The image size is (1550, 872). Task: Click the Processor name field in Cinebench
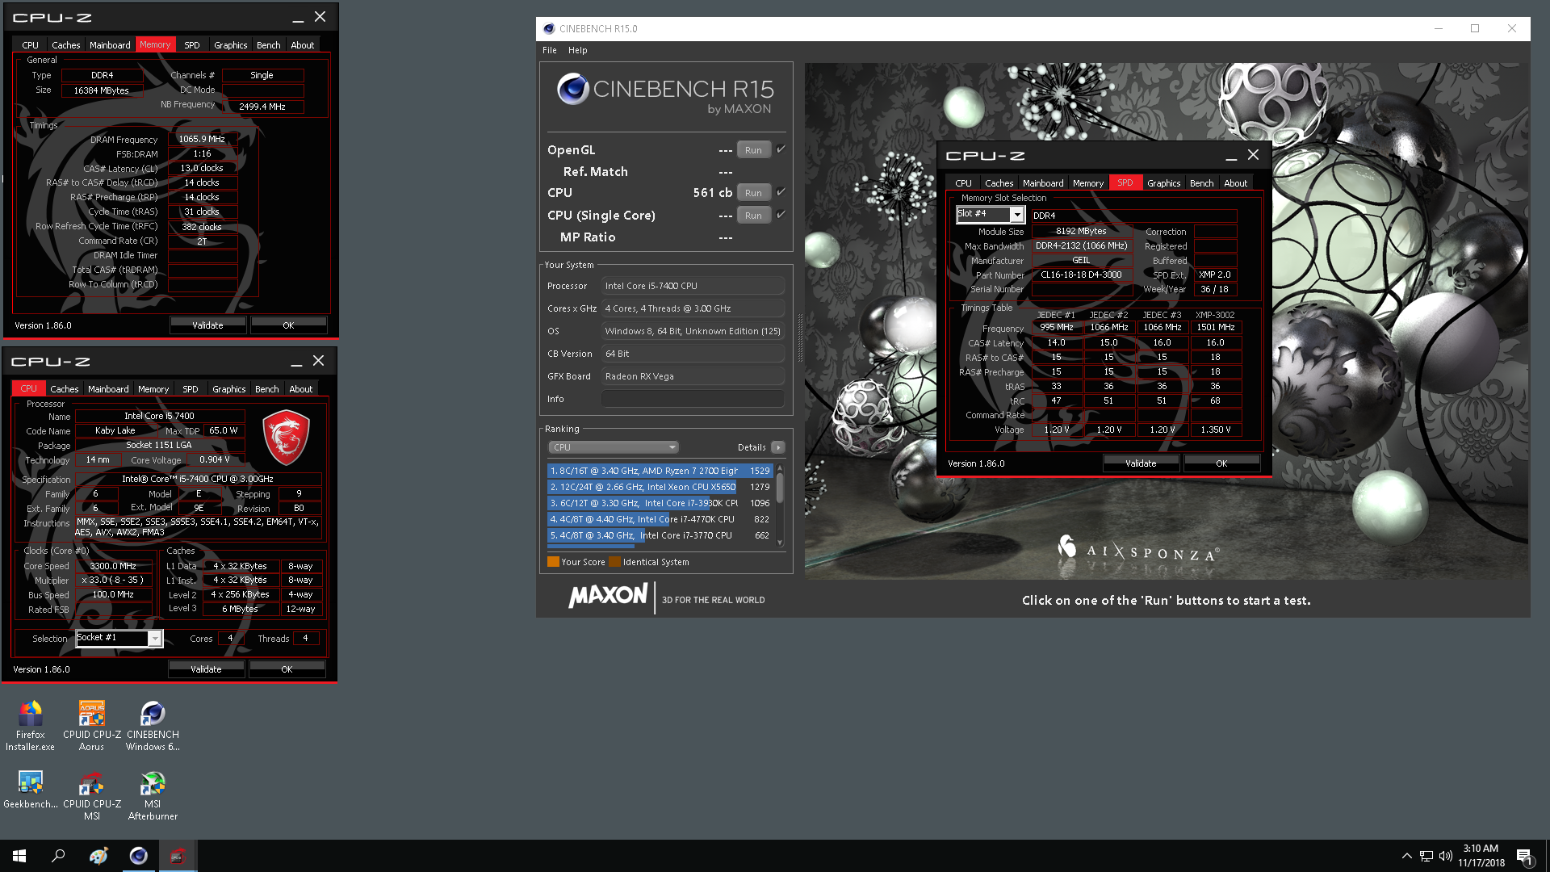(693, 286)
